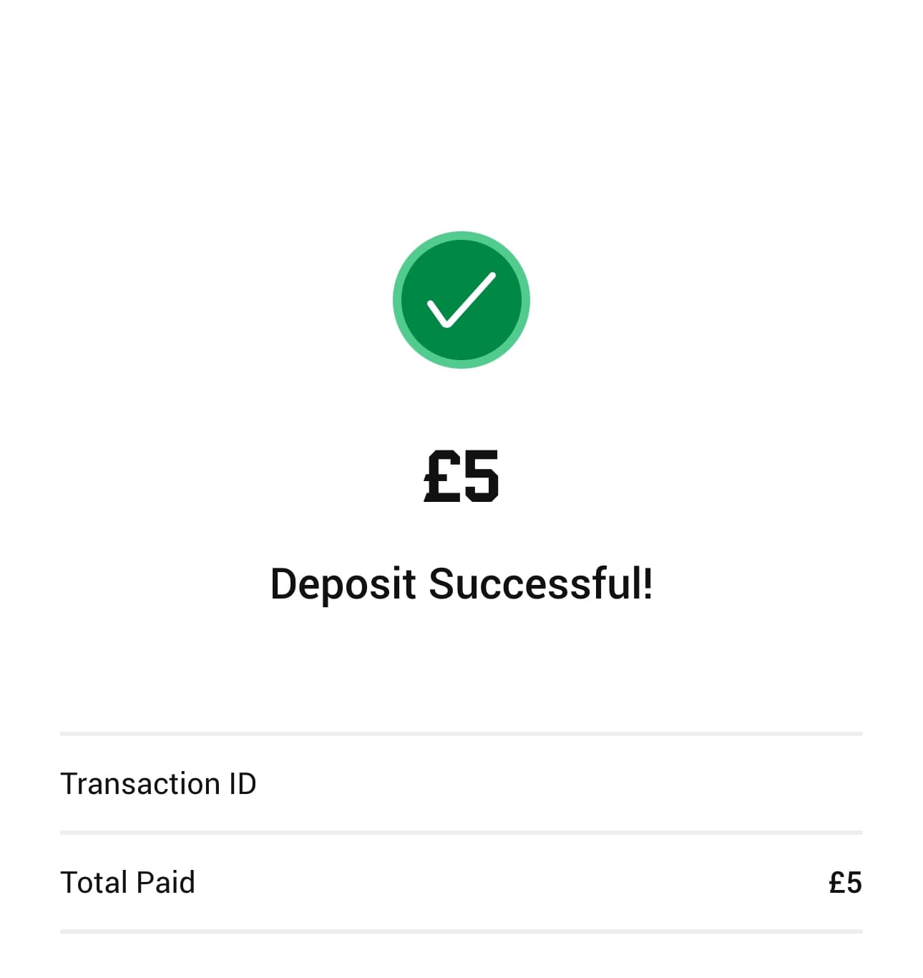Screen dimensions: 923x978
Task: Select the £5 value beside Total Paid
Action: coord(844,882)
